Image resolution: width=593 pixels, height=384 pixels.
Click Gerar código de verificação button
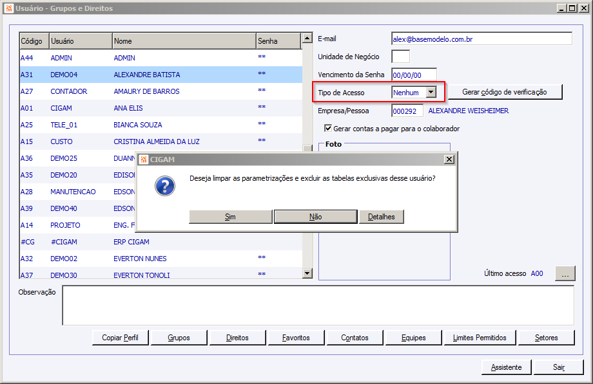(505, 92)
